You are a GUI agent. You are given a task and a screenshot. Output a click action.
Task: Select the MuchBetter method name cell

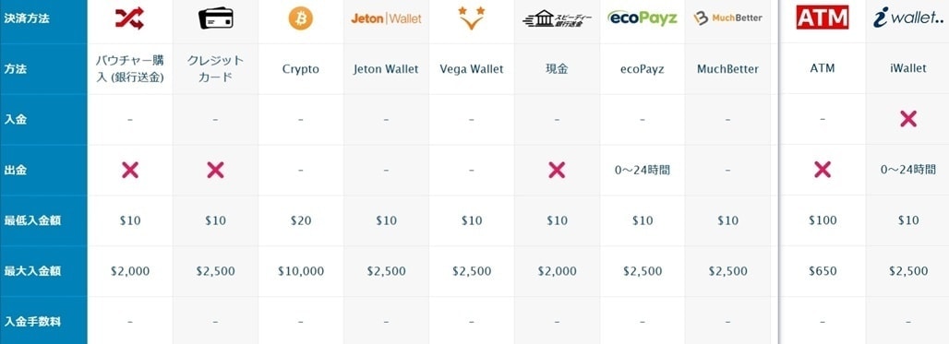click(728, 69)
